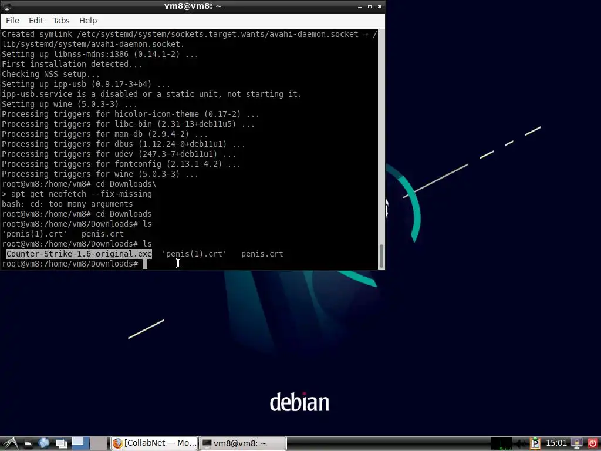Launch the web browser globe icon
601x451 pixels.
click(x=43, y=443)
